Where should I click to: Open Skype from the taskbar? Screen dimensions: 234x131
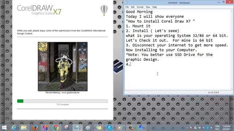tap(109, 128)
